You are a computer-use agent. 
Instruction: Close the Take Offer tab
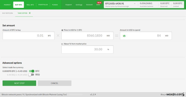(30, 13)
